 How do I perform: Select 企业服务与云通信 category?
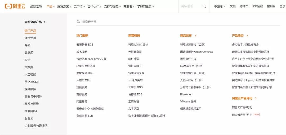pyautogui.click(x=36, y=126)
